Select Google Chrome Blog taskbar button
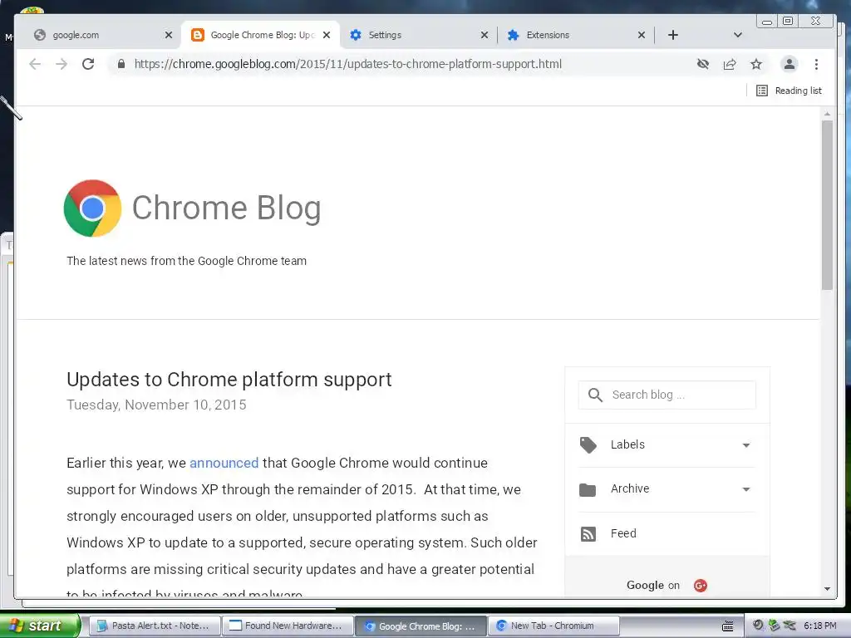This screenshot has height=638, width=851. [x=421, y=626]
